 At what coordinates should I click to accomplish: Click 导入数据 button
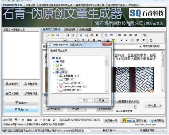(x=12, y=93)
